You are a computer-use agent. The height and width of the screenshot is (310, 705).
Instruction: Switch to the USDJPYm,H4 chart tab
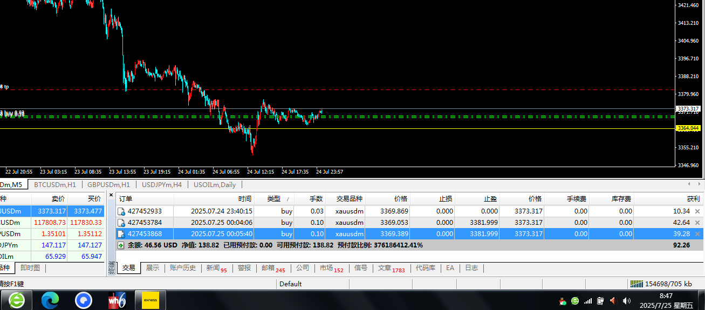(161, 185)
